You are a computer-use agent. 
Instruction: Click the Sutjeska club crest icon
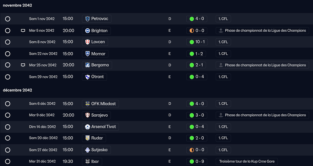(87, 150)
